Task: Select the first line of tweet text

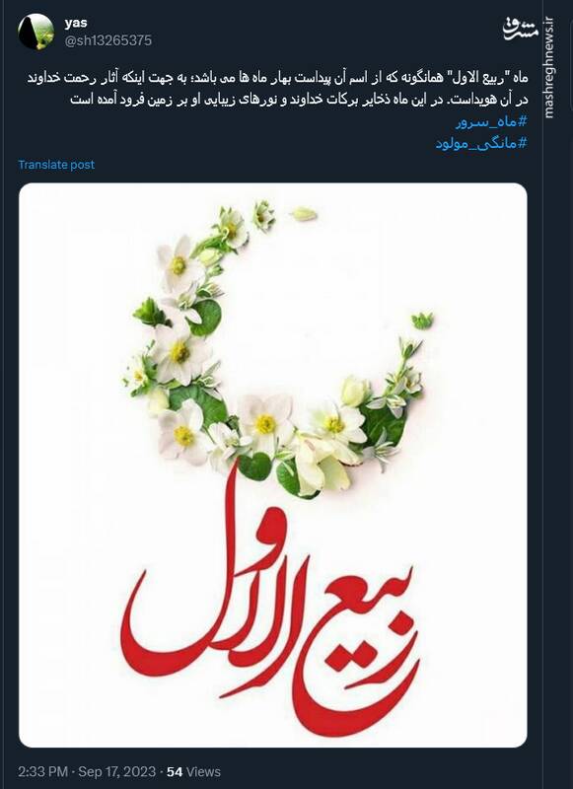Action: pyautogui.click(x=277, y=79)
